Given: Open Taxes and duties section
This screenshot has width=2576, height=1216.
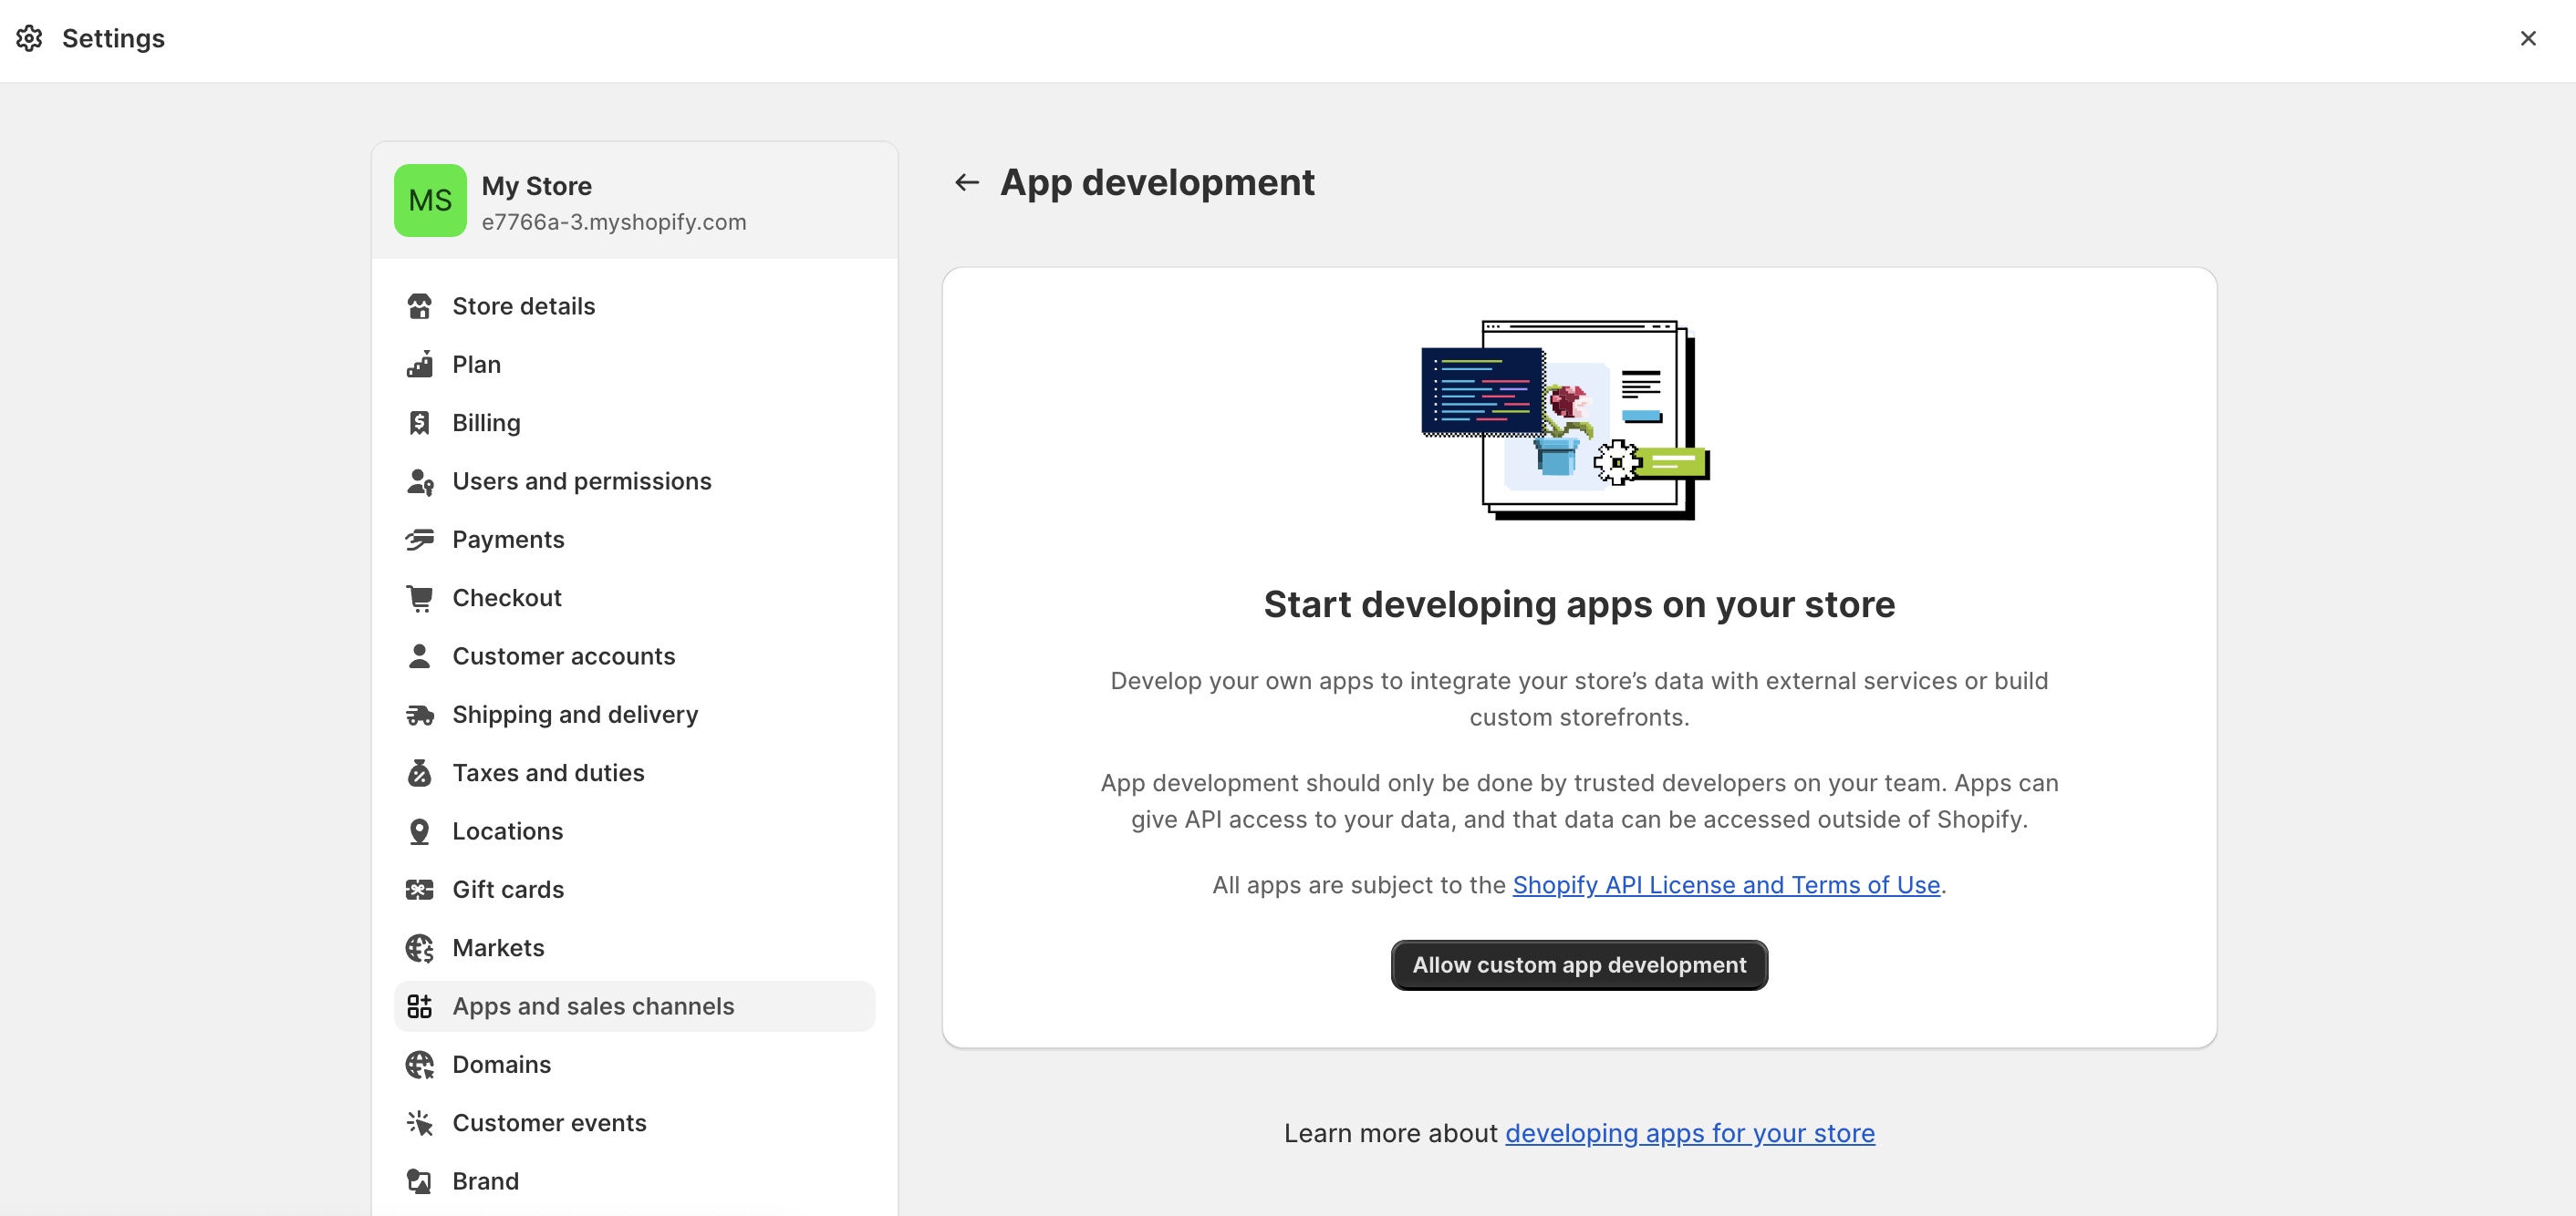Looking at the screenshot, I should click(x=548, y=772).
